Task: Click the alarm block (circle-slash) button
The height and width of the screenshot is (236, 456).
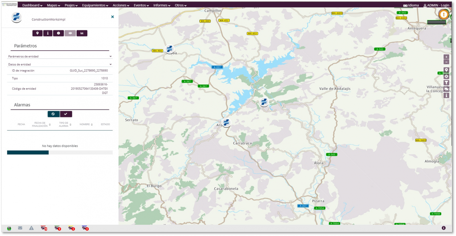Action: 53,114
